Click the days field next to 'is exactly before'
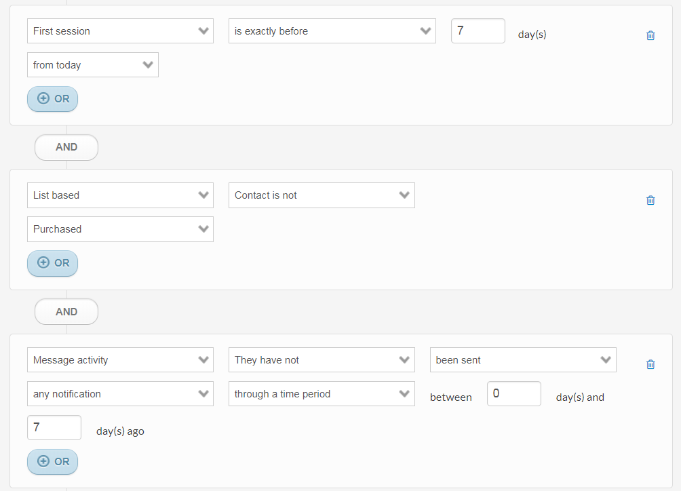The width and height of the screenshot is (681, 491). pyautogui.click(x=478, y=31)
